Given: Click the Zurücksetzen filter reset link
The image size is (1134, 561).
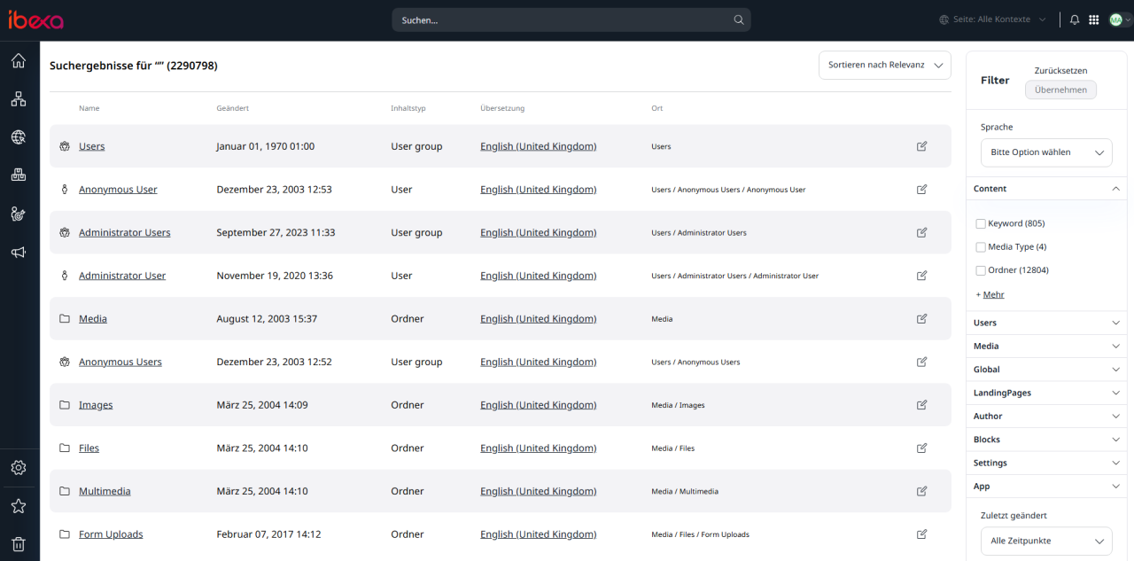Looking at the screenshot, I should click(x=1060, y=71).
